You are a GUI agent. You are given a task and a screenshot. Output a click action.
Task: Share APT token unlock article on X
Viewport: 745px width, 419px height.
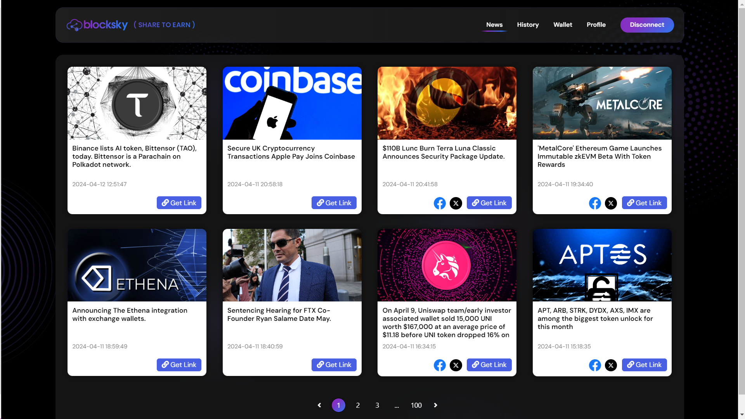pos(611,365)
